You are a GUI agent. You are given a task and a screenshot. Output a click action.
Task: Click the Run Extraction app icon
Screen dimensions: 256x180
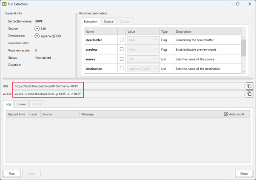click(x=4, y=4)
